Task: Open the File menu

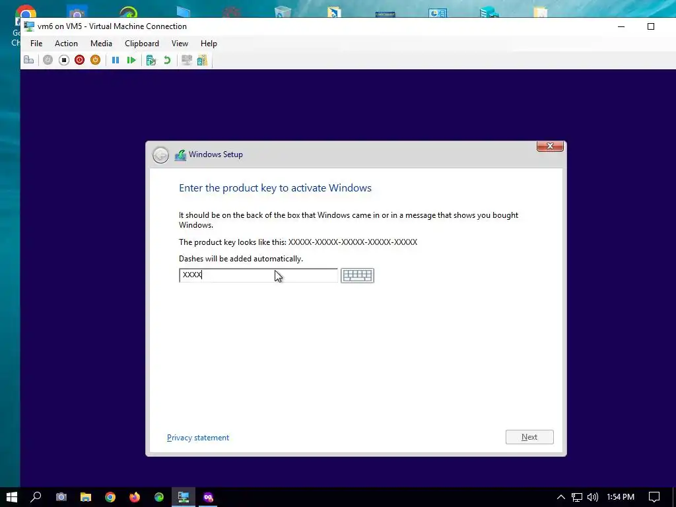Action: pyautogui.click(x=36, y=44)
